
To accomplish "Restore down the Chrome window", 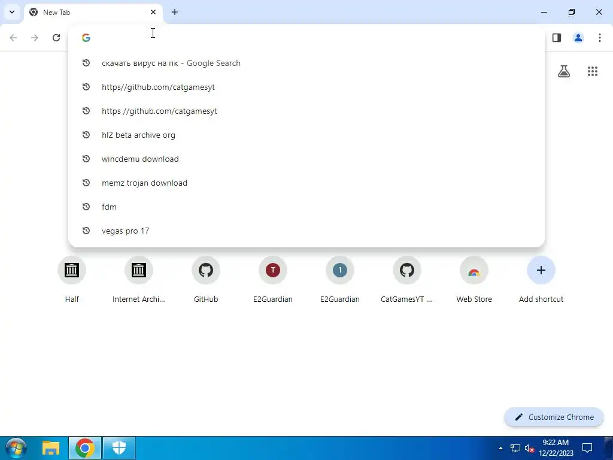I will 572,12.
